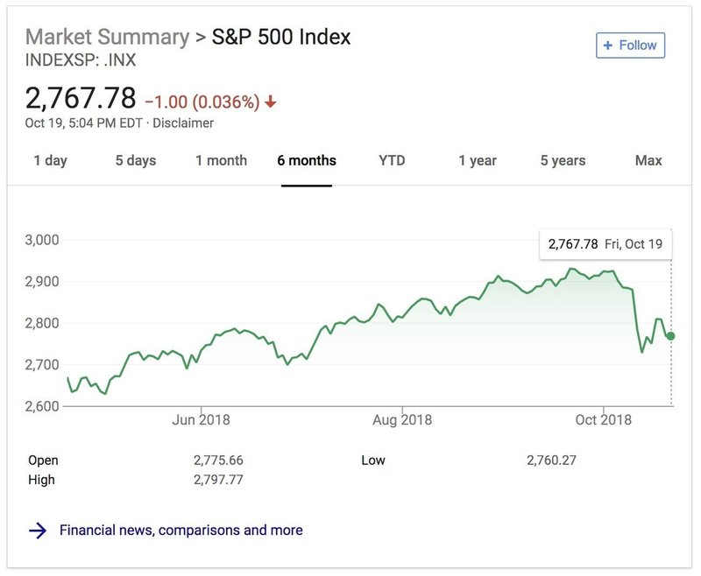
Task: Click the plus icon in Follow button
Action: point(607,46)
